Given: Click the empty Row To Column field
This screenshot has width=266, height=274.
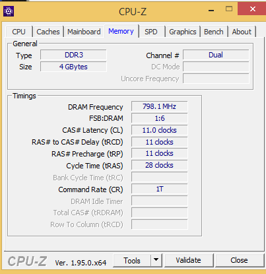Looking at the screenshot, I should (x=160, y=224).
